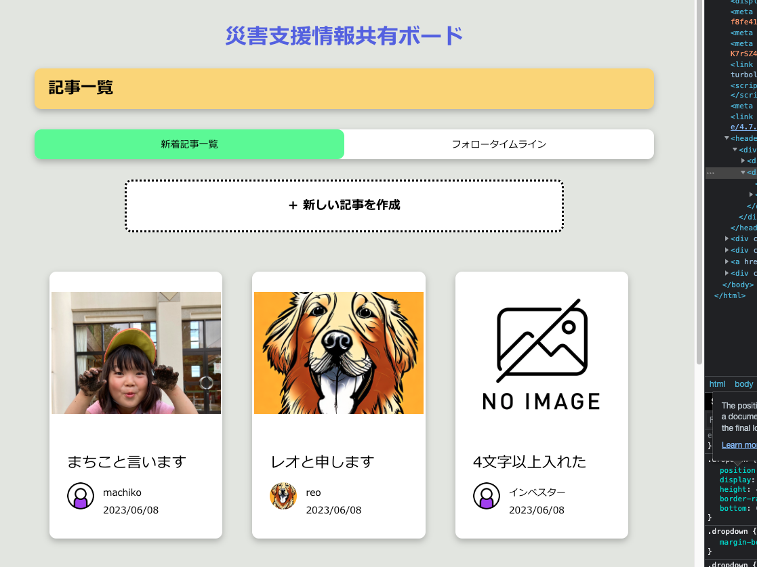Viewport: 757px width, 567px height.
Task: Select the 新着記事一覧 tab
Action: click(190, 144)
